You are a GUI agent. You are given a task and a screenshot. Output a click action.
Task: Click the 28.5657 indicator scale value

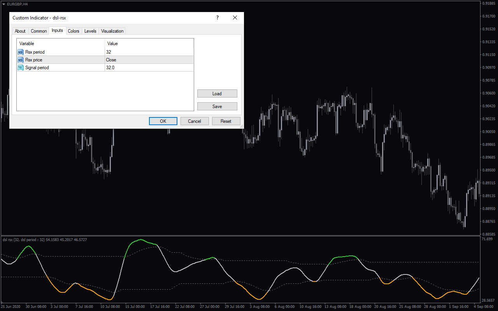488,301
